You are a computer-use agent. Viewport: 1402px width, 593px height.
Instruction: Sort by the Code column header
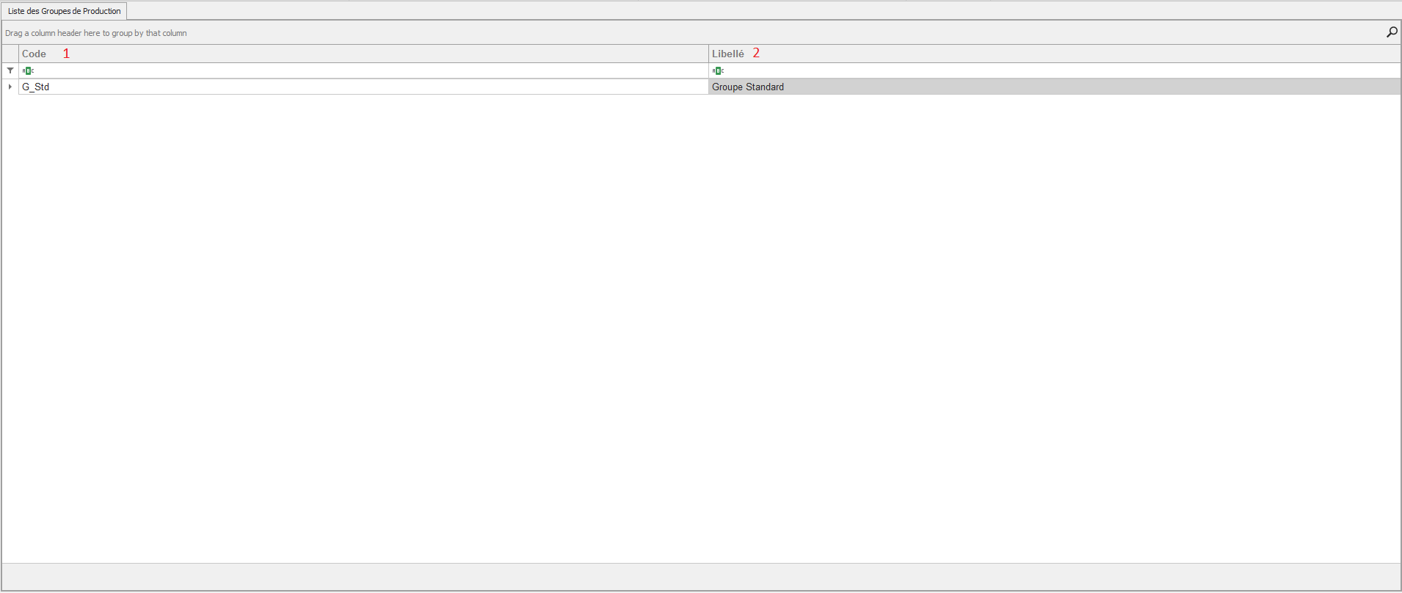[x=34, y=54]
